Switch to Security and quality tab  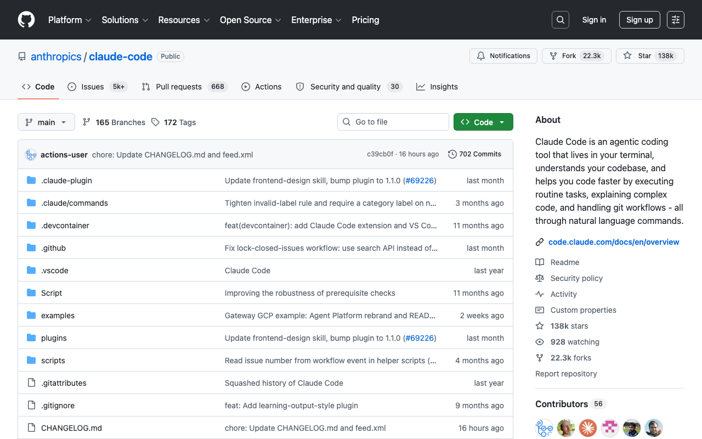[349, 87]
